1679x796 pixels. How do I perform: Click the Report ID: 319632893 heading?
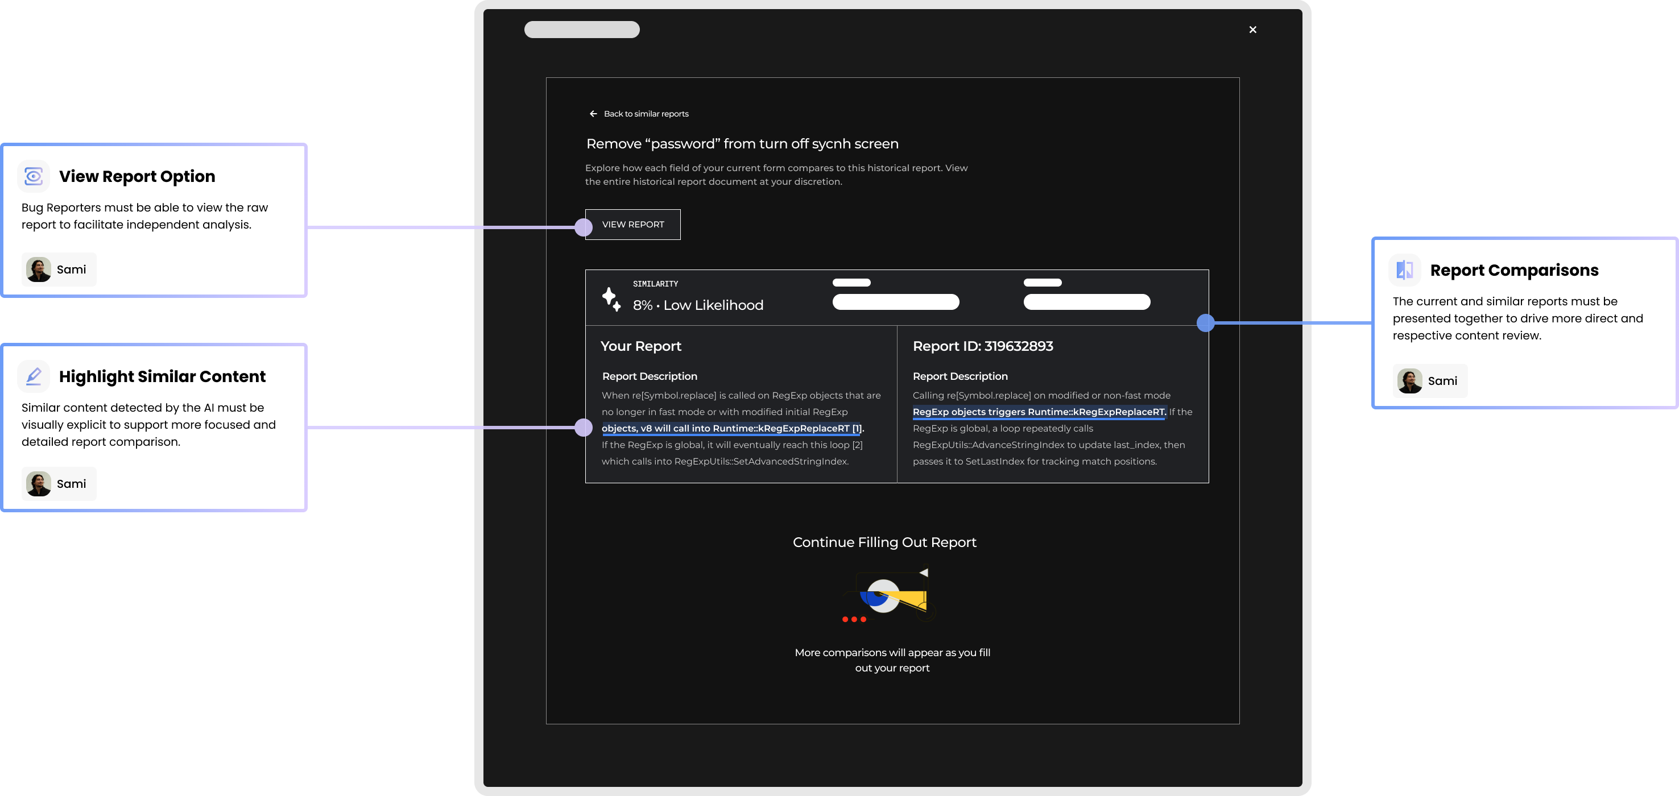(x=982, y=346)
